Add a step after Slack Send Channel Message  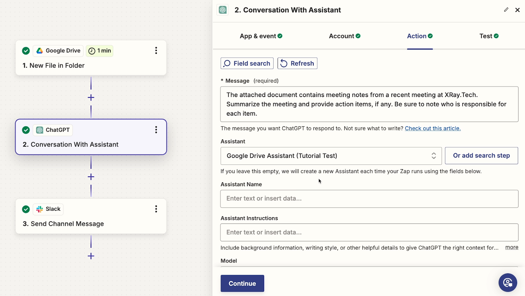click(x=91, y=256)
